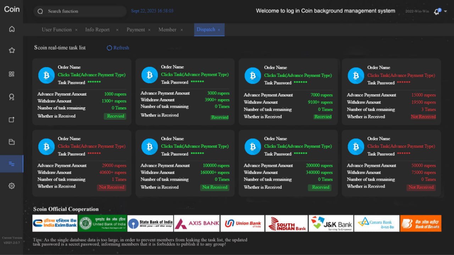Click the home icon in the sidebar

(x=12, y=29)
